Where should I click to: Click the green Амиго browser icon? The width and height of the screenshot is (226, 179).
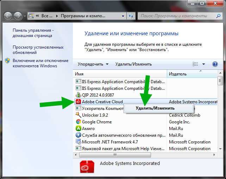point(78,128)
